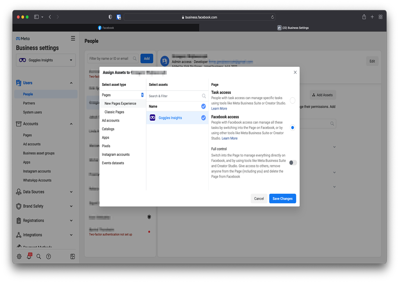Uncheck the Name select-all checkbox

click(x=203, y=106)
